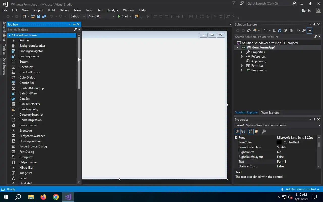Open the Data Sources side tab
323x202 pixels.
(4, 66)
